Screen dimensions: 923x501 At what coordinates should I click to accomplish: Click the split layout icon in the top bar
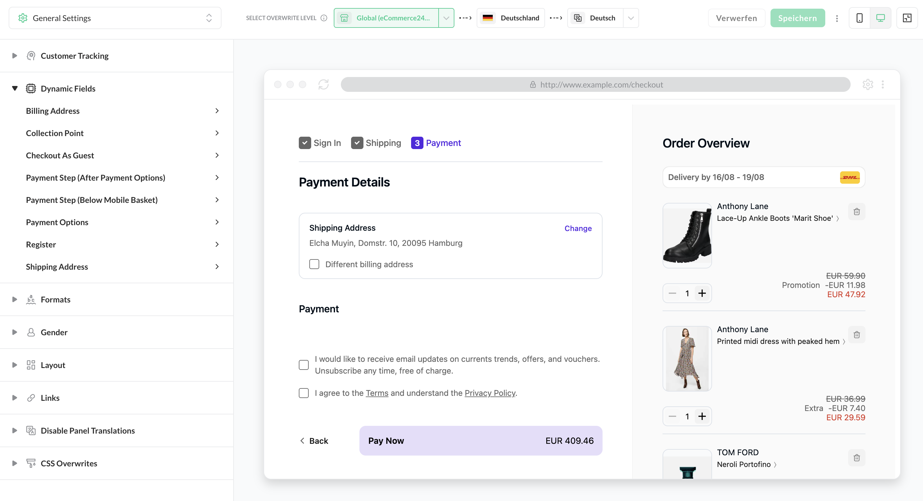[x=907, y=18]
